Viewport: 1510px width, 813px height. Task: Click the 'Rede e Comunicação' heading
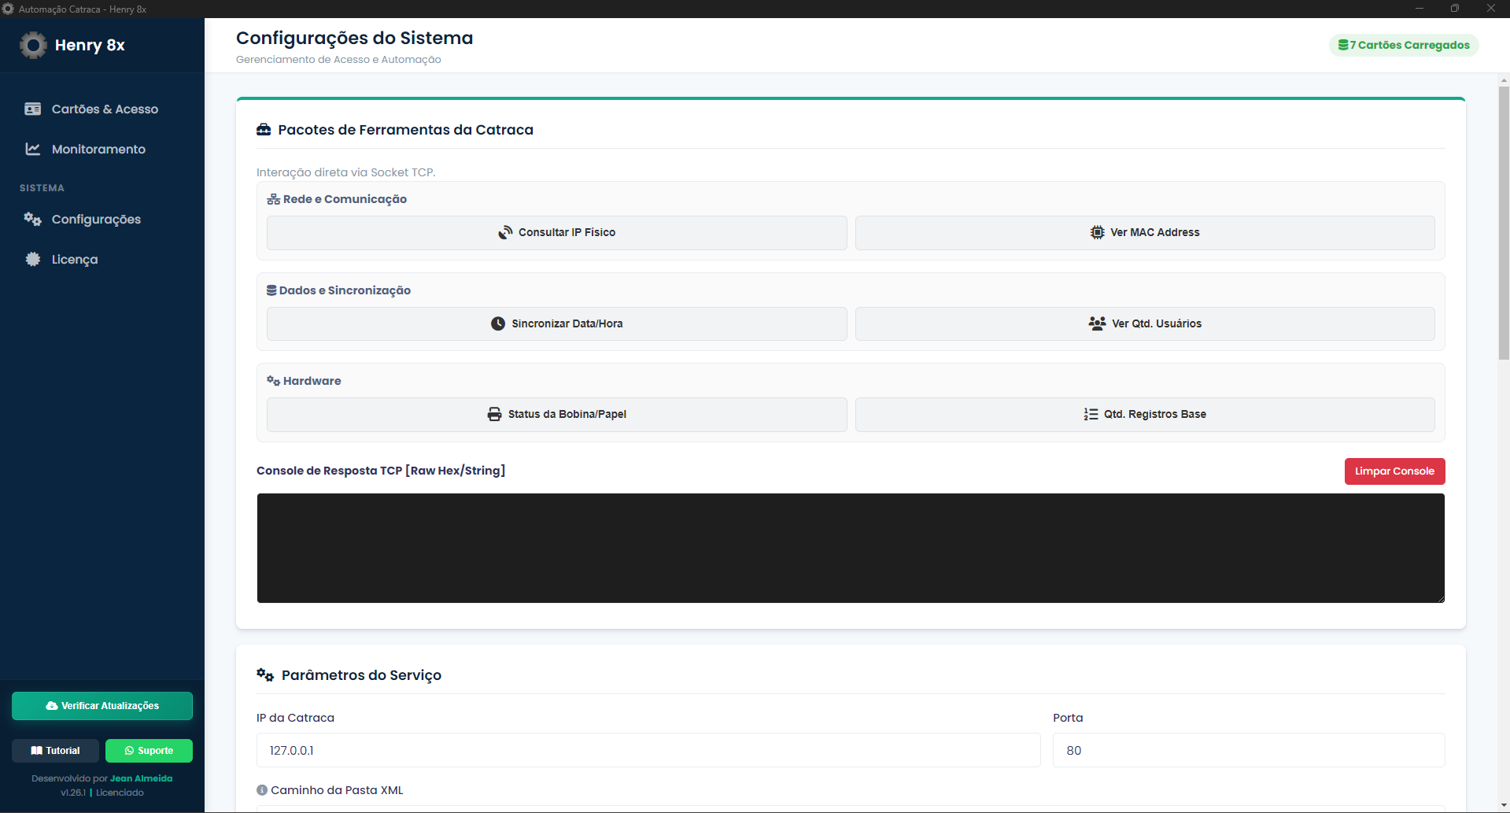click(345, 199)
